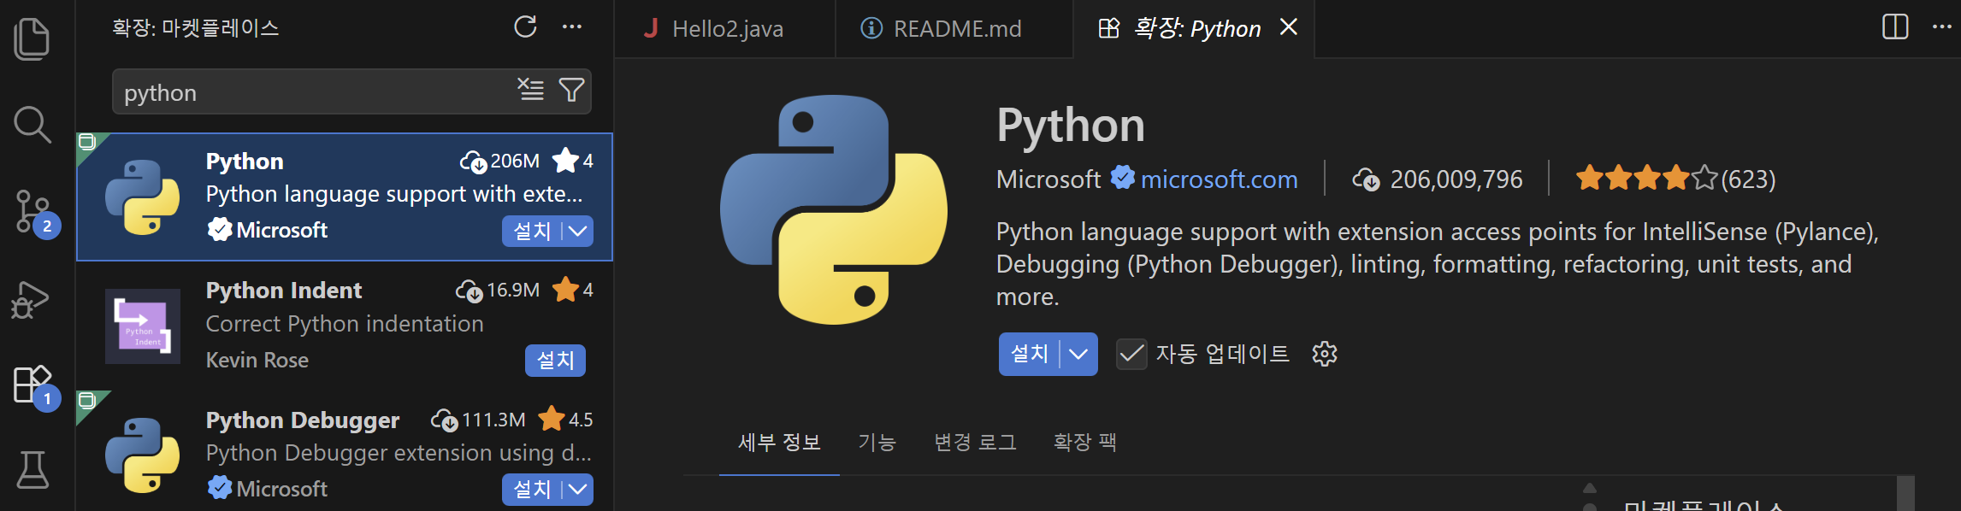Screen dimensions: 1961x511
Task: Open the Search view in activity bar
Action: (32, 125)
